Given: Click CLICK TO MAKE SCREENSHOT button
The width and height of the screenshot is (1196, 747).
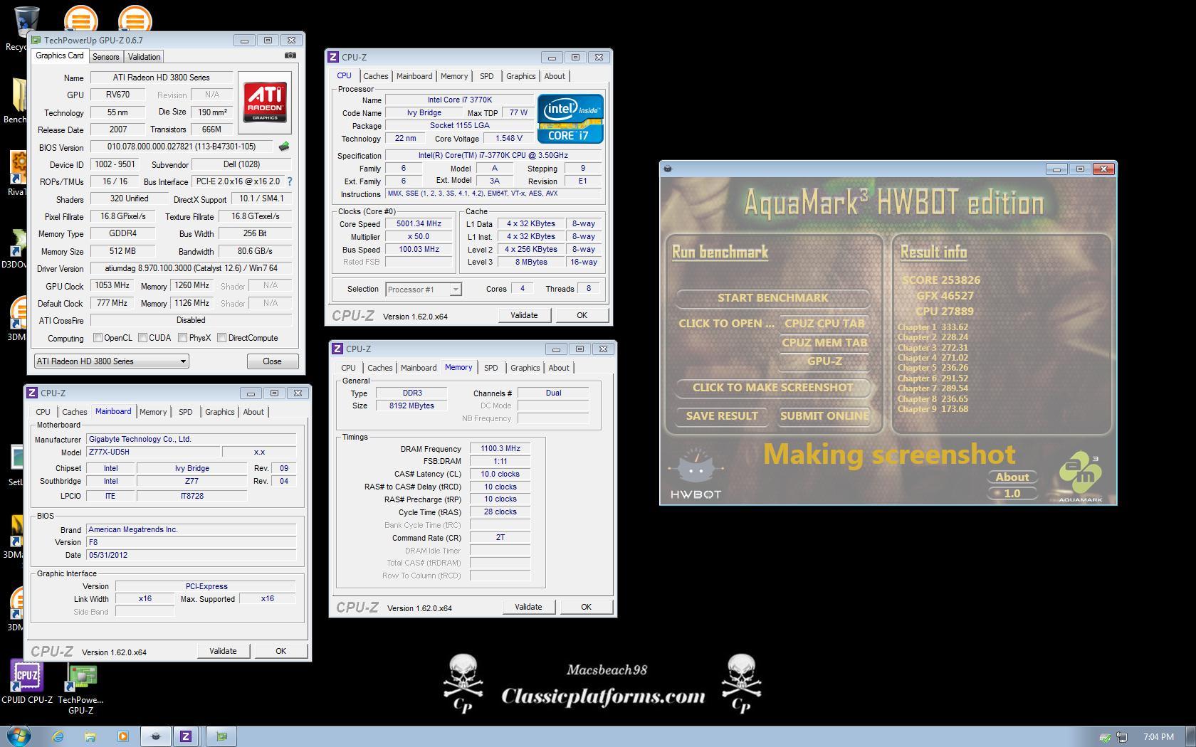Looking at the screenshot, I should point(772,388).
